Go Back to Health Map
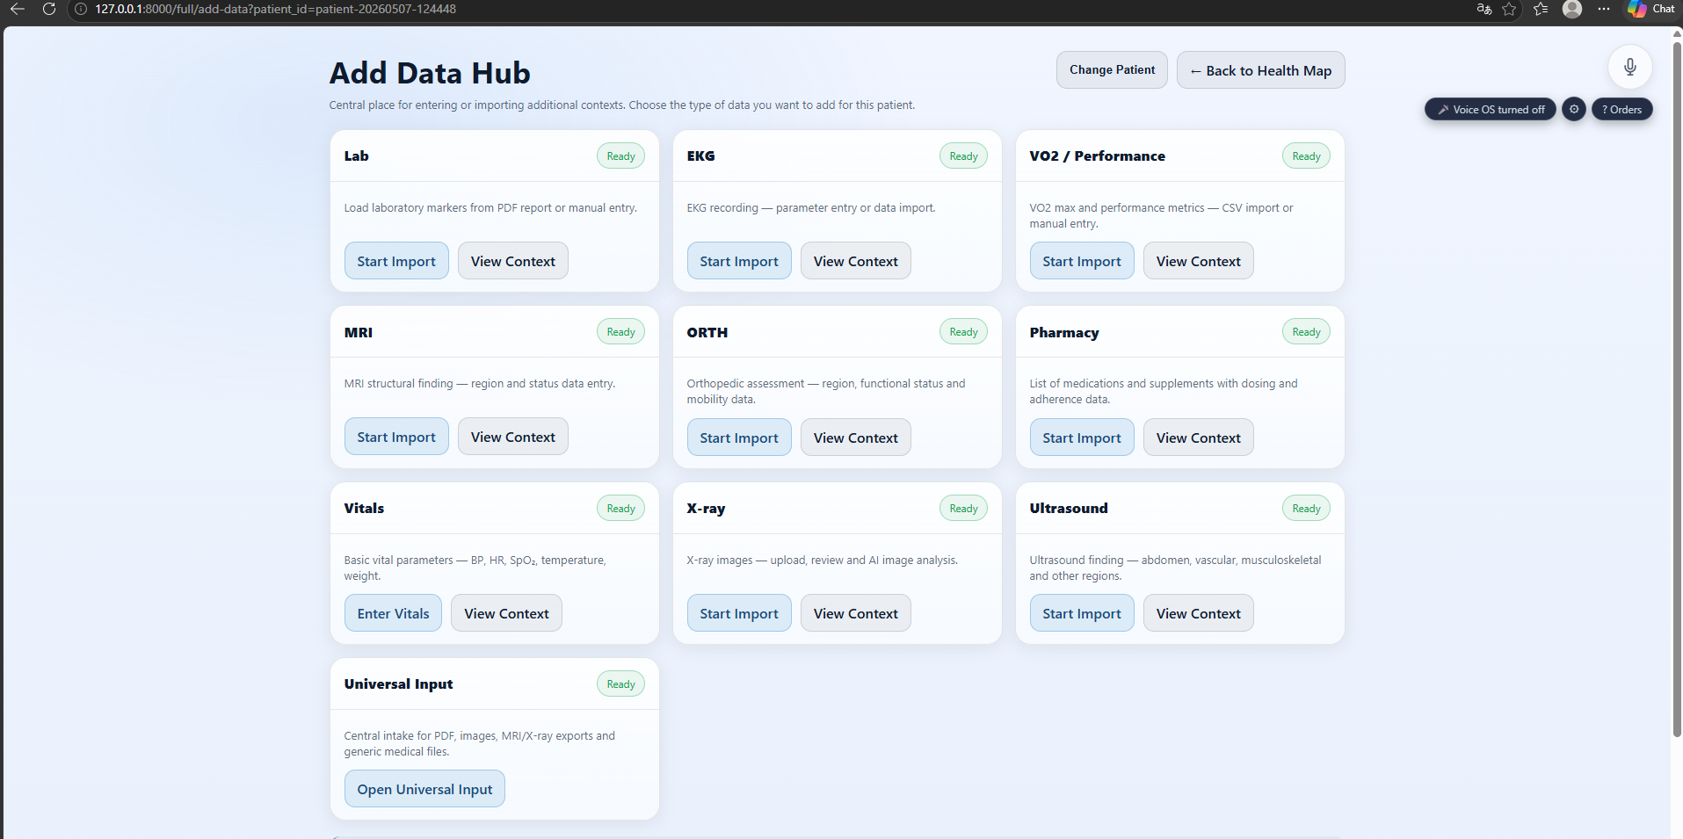 [x=1260, y=70]
